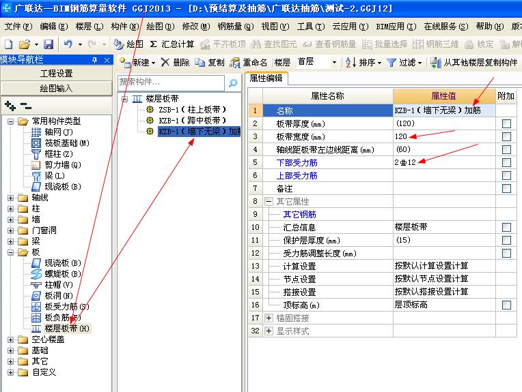
Task: Close the 模块导航栏 panel
Action: click(x=107, y=60)
